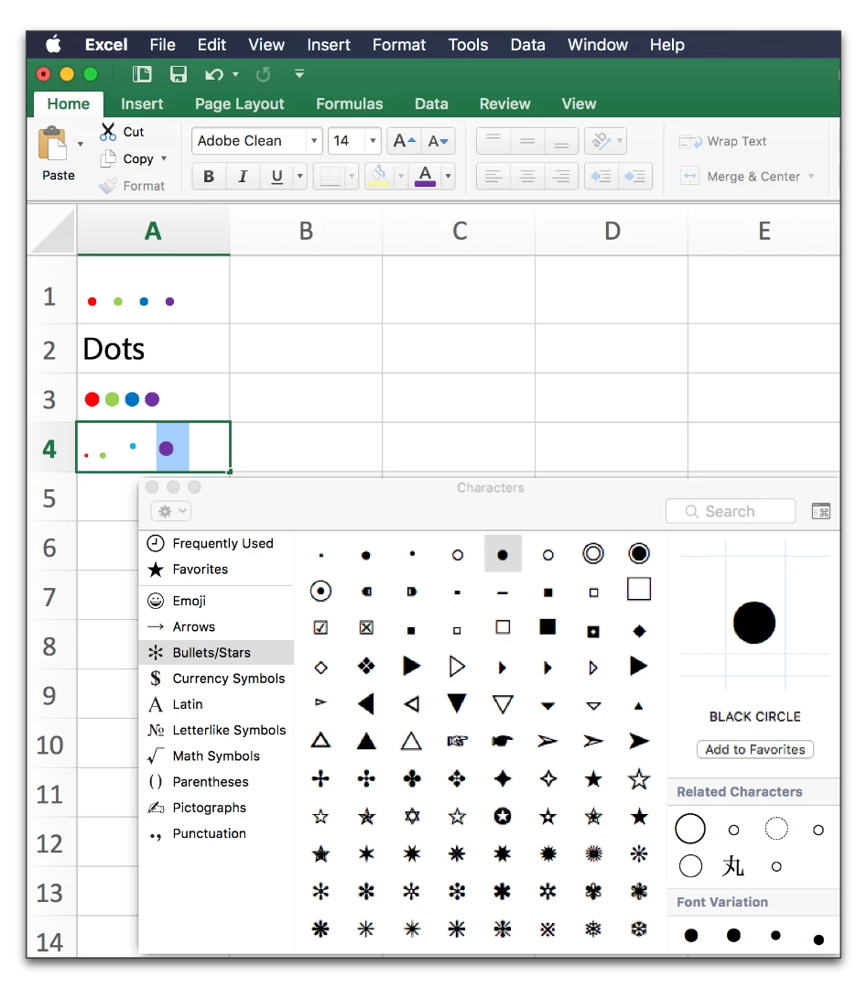
Task: Select the Bullets/Stars category
Action: point(216,652)
